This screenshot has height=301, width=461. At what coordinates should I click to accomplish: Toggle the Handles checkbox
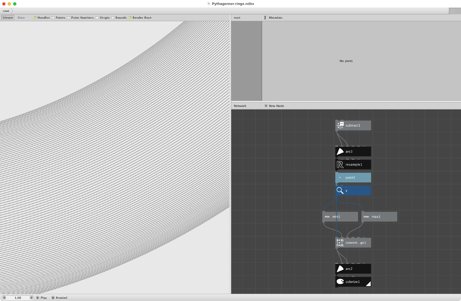(x=35, y=18)
